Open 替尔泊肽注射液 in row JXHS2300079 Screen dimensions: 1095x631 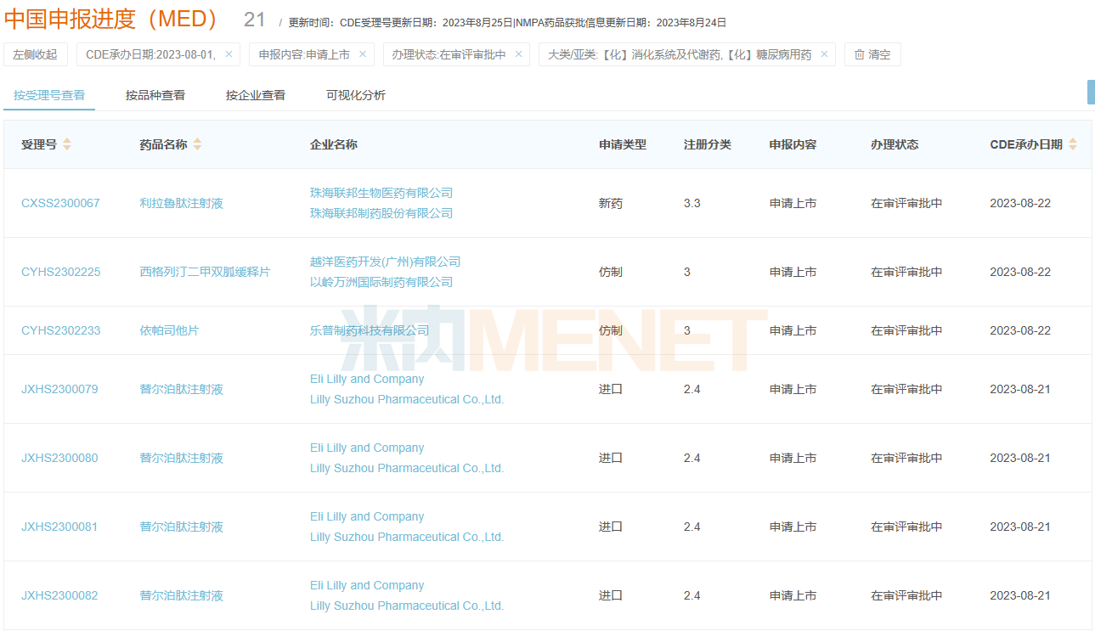tap(182, 389)
